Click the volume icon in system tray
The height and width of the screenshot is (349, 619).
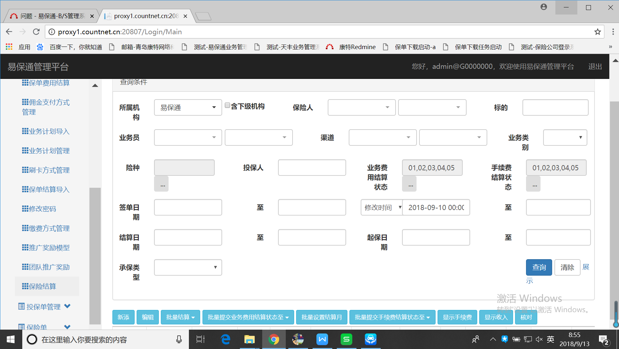[x=539, y=339]
